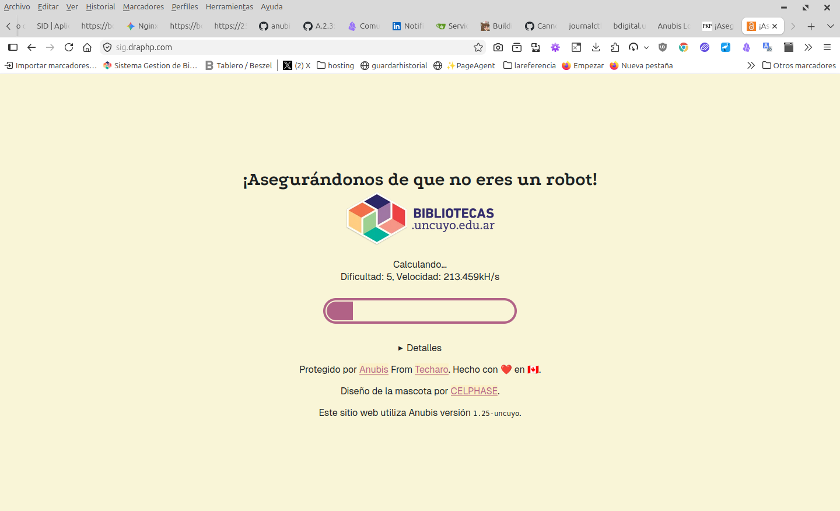The image size is (840, 511).
Task: Open the Extensions puzzle-piece menu
Action: pyautogui.click(x=615, y=47)
